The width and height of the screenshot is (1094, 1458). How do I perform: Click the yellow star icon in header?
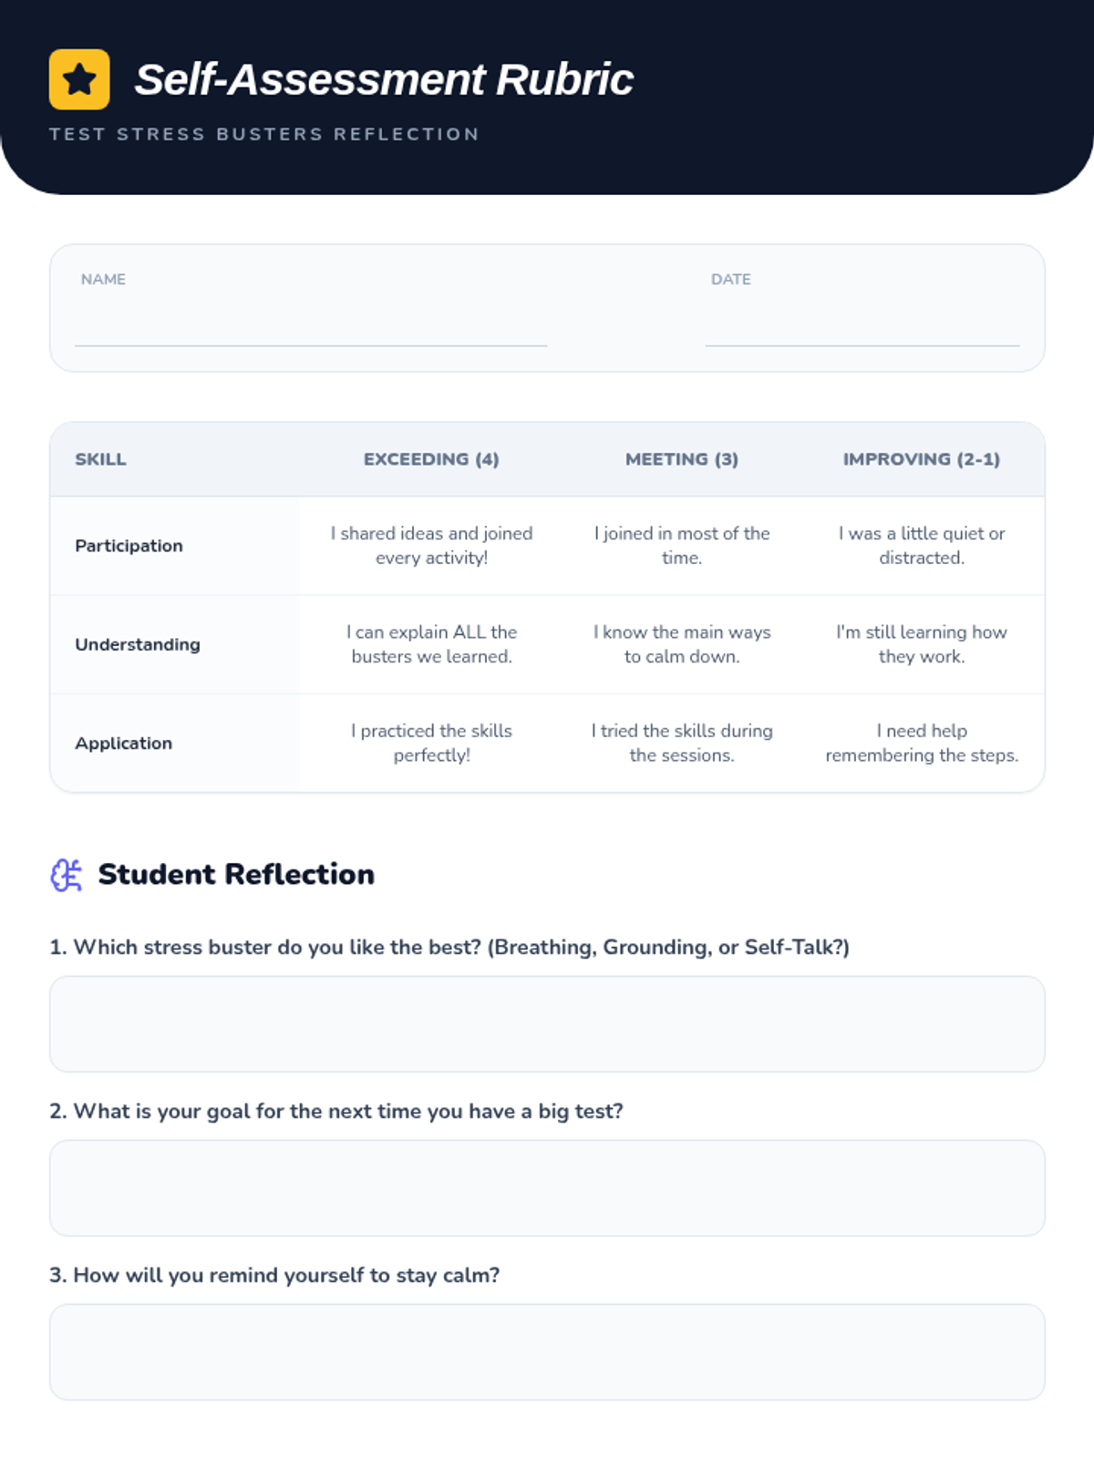[x=79, y=79]
